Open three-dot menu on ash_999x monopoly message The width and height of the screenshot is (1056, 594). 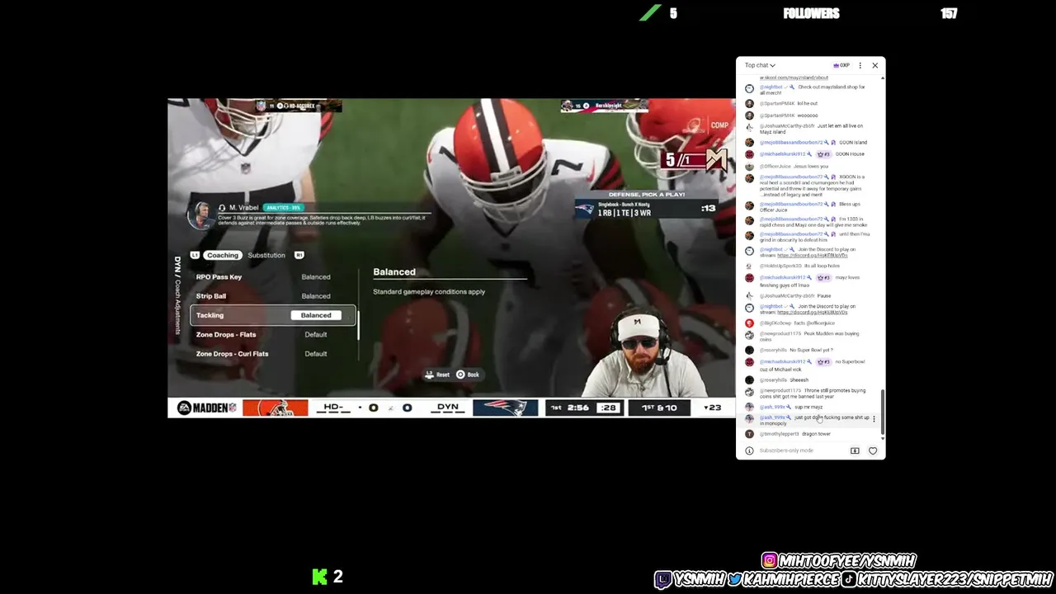874,419
